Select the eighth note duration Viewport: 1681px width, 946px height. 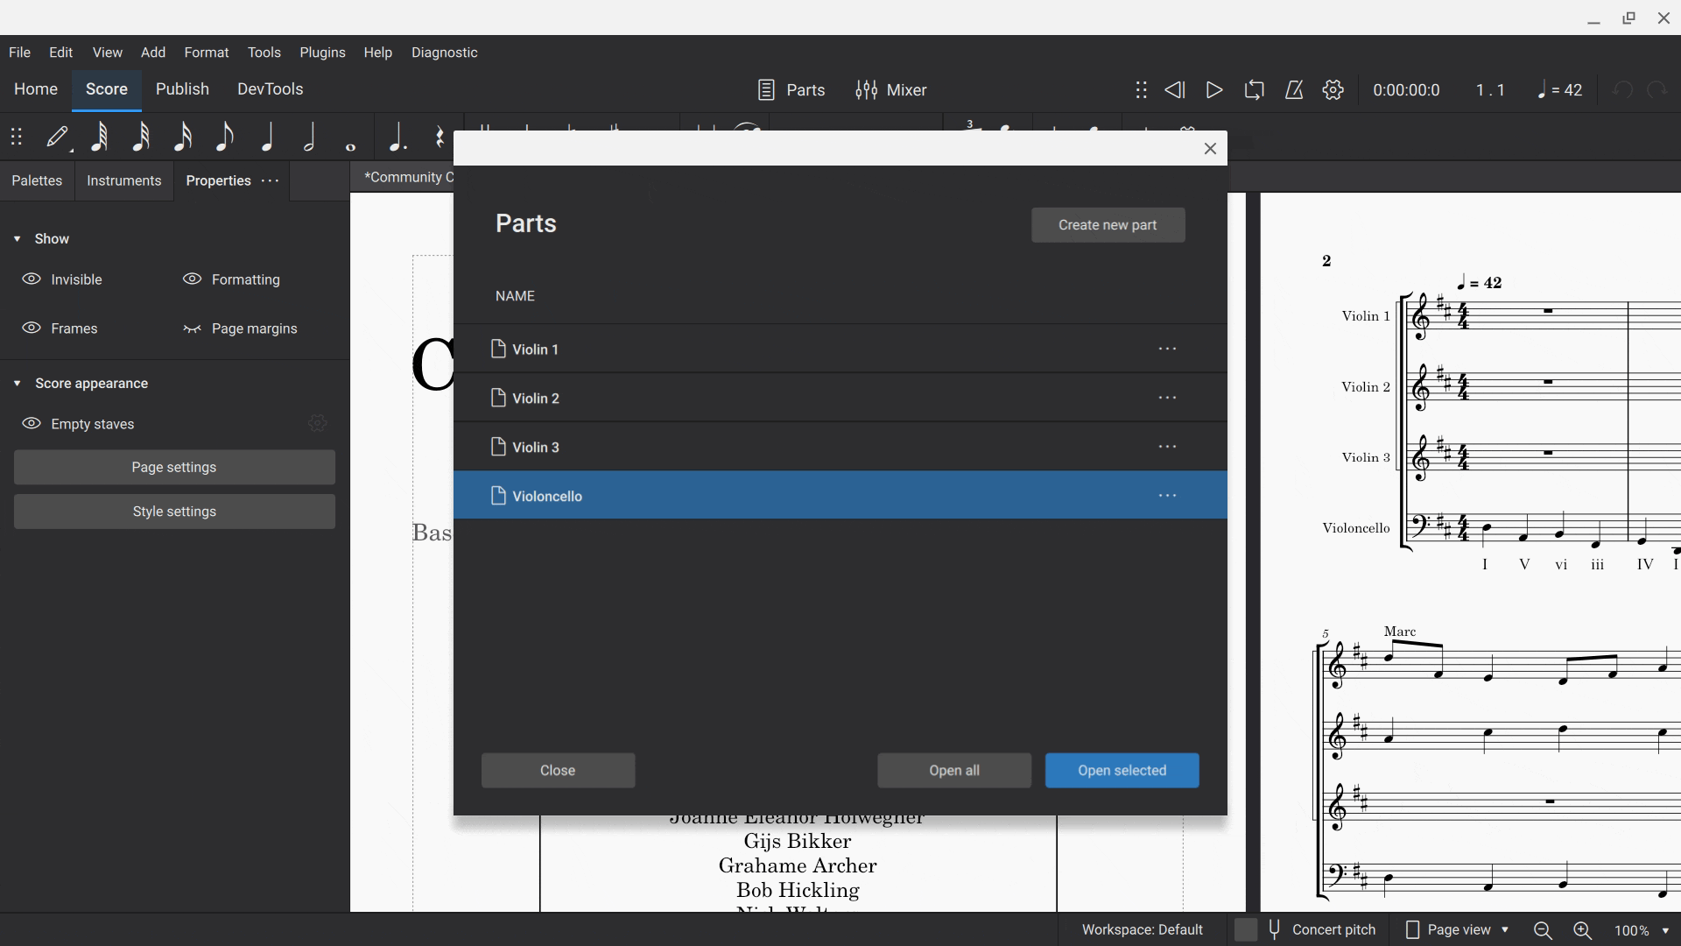pos(225,137)
